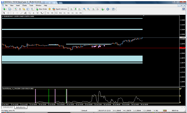Toggle Candlesticks chart display
This screenshot has height=113, width=187.
[x=75, y=9]
